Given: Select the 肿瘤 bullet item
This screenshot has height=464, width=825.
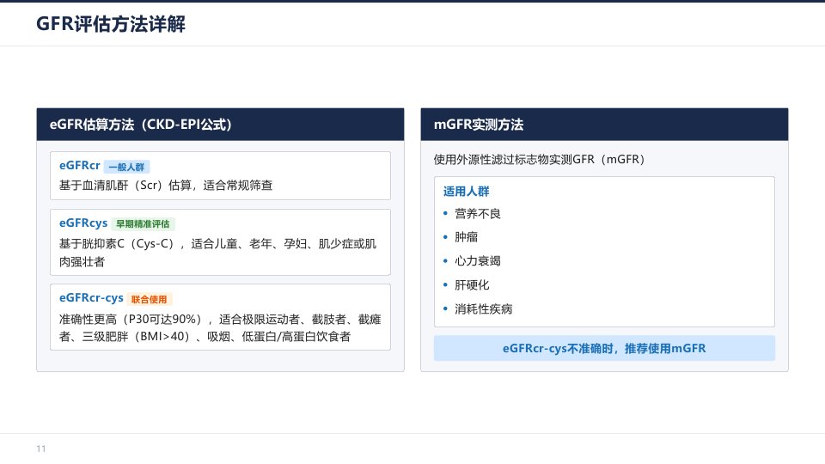Looking at the screenshot, I should (466, 237).
